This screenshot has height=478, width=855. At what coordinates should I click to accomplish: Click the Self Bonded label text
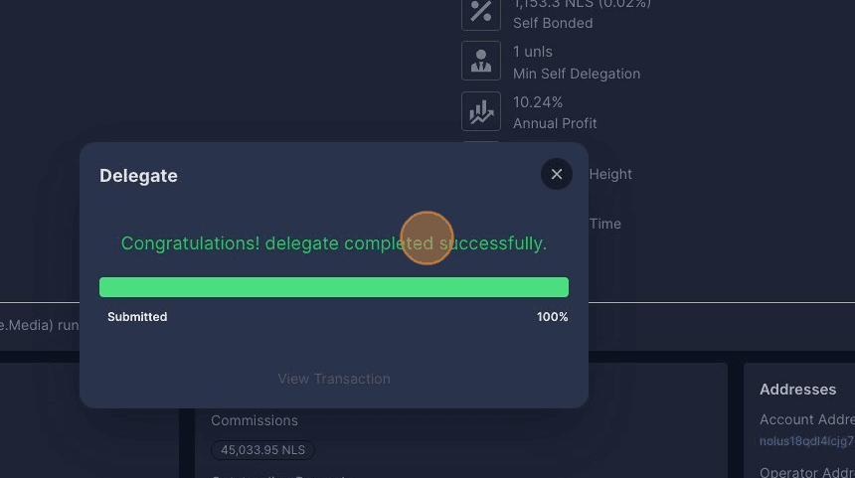point(553,23)
